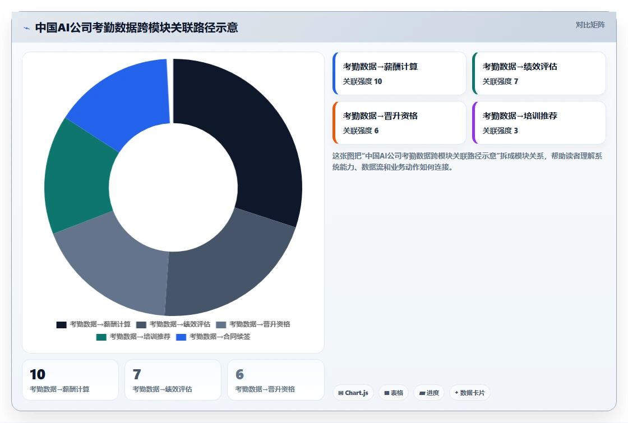Click the Chart.js tag chip

coord(353,393)
